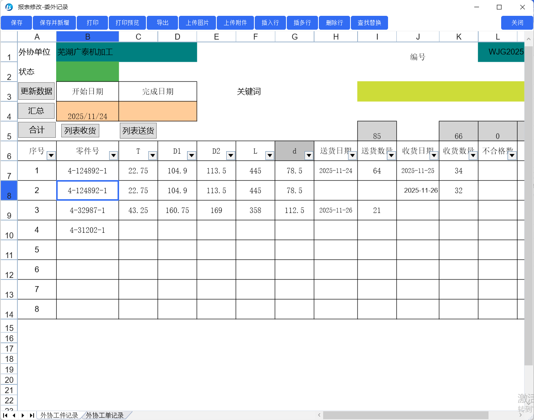534x420 pixels.
Task: Switch to the 外协工单记录 sheet tab
Action: tap(105, 415)
